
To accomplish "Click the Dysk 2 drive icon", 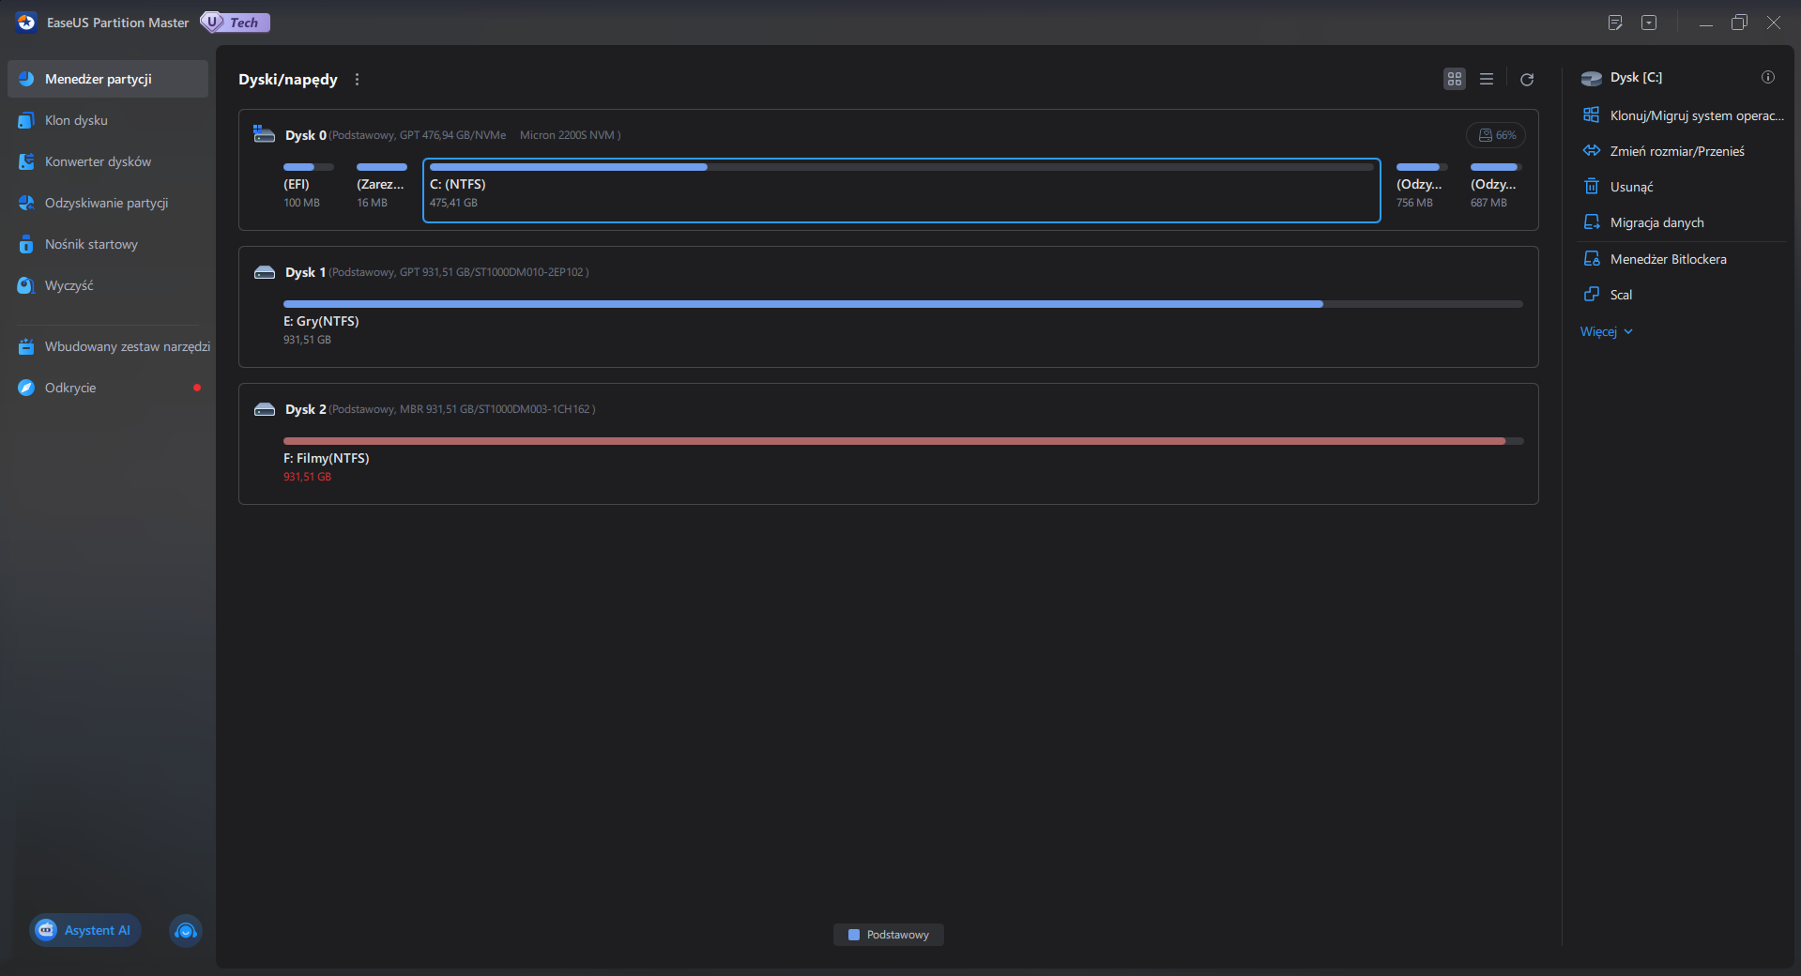I will click(x=265, y=409).
